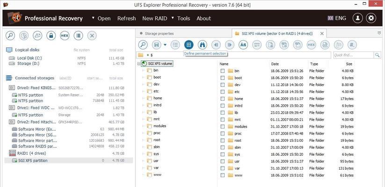This screenshot has height=187, width=385.
Task: Click Refresh in the top menu
Action: 126,18
